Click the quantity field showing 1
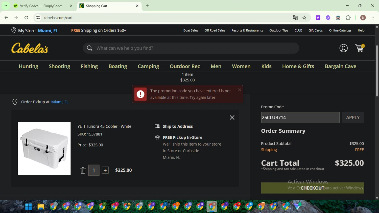379x213 pixels. [94, 170]
